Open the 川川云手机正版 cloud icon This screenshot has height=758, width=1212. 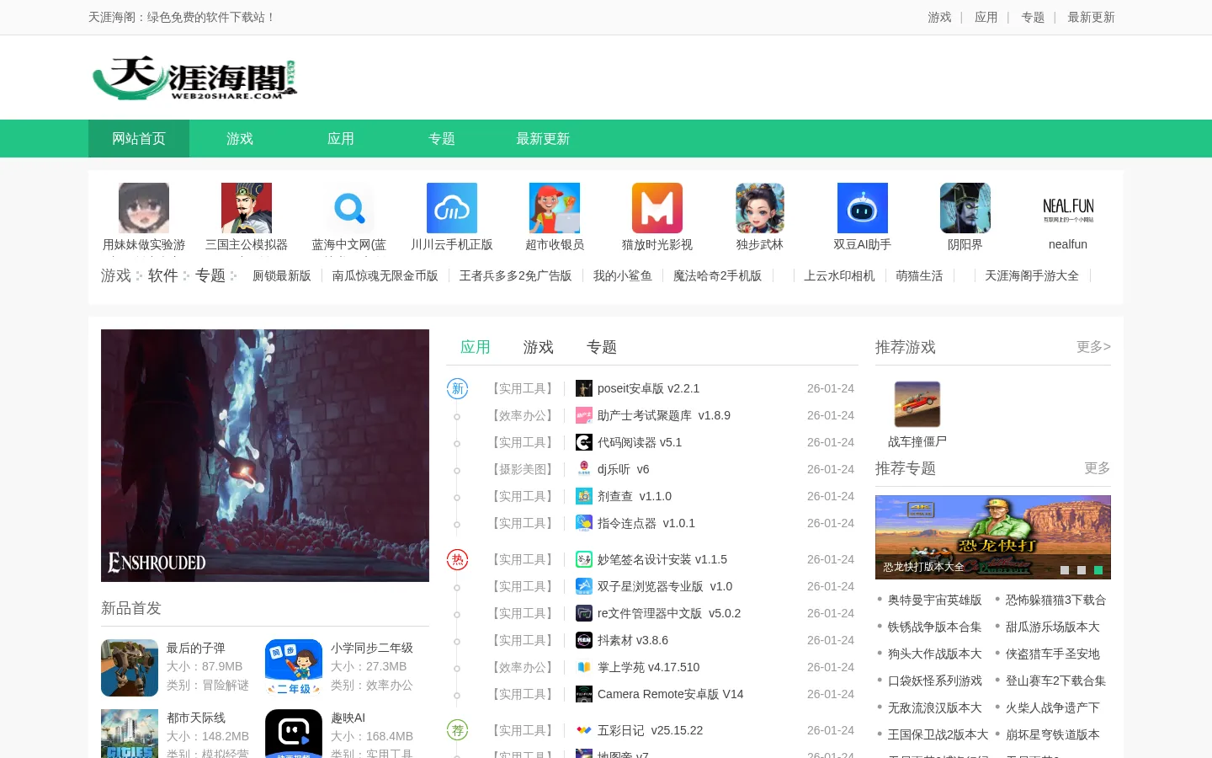point(452,208)
